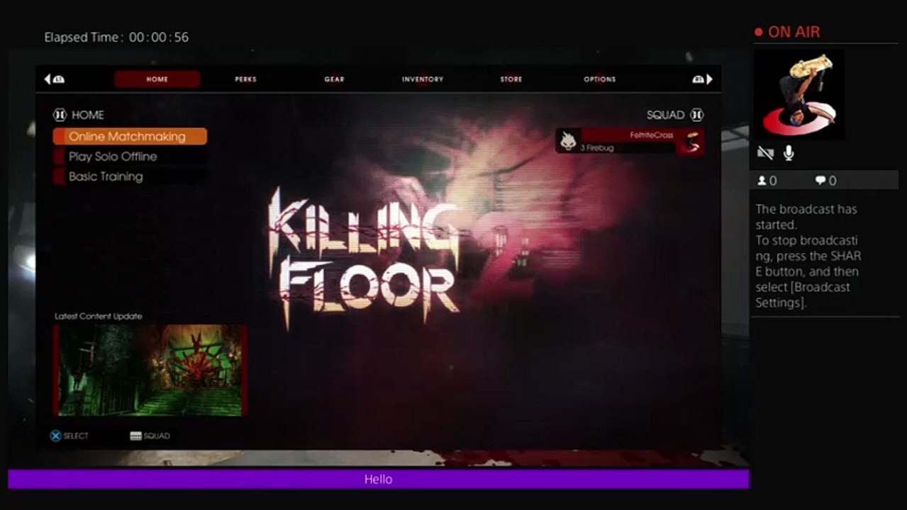The image size is (907, 510).
Task: Click the comment count icon
Action: 820,181
